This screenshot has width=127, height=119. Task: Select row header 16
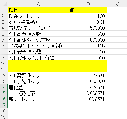click(4, 99)
